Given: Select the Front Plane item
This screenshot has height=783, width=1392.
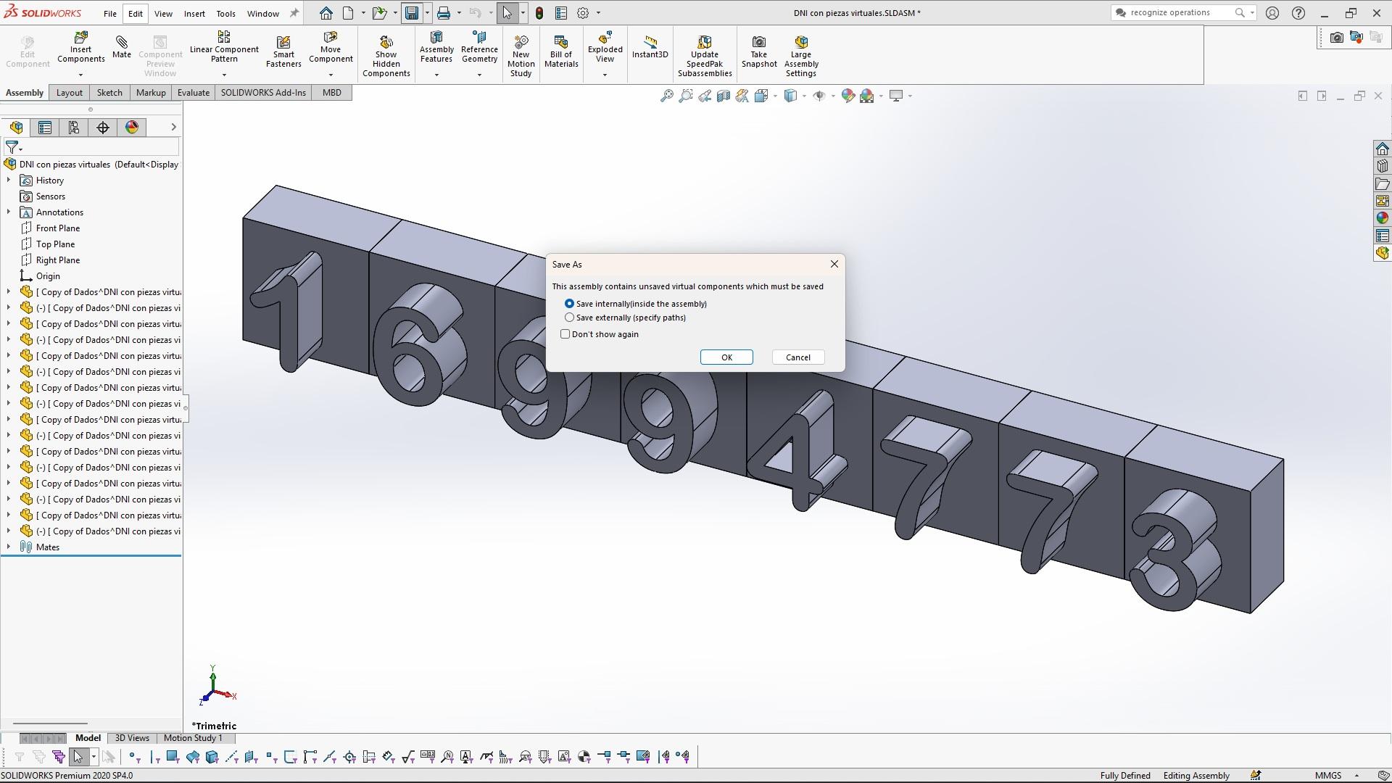Looking at the screenshot, I should (x=58, y=228).
